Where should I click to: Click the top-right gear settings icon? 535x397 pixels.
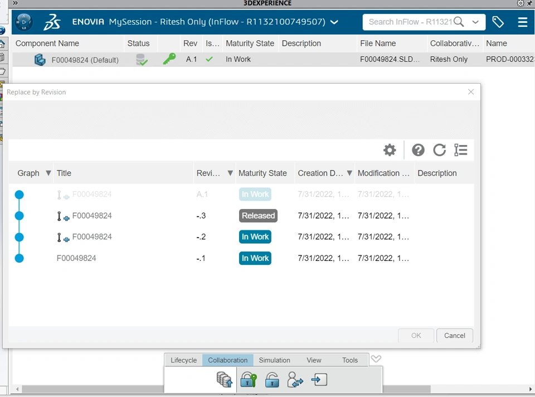pyautogui.click(x=521, y=3)
